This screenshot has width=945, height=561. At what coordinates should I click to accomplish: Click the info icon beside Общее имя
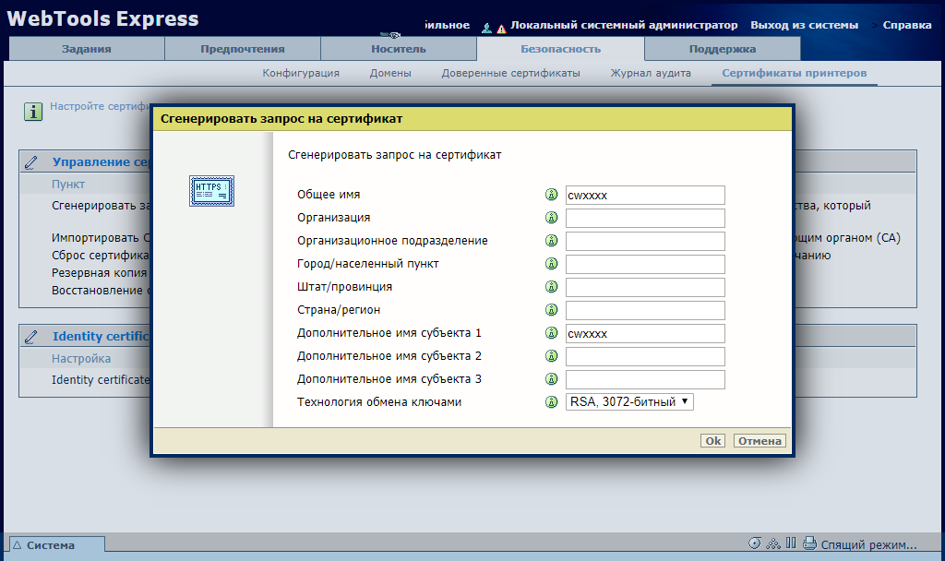[552, 195]
